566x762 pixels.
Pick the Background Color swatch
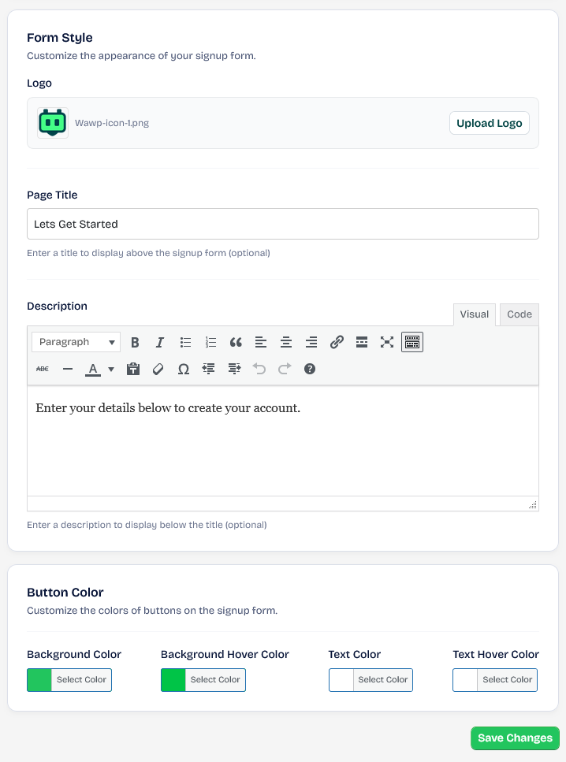39,680
